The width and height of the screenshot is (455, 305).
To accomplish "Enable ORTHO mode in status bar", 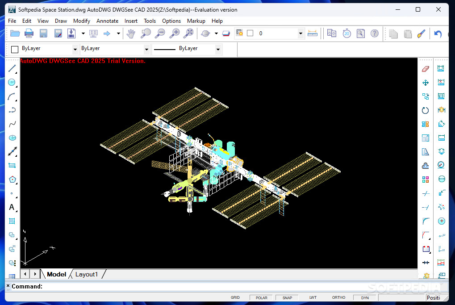I will [x=338, y=297].
